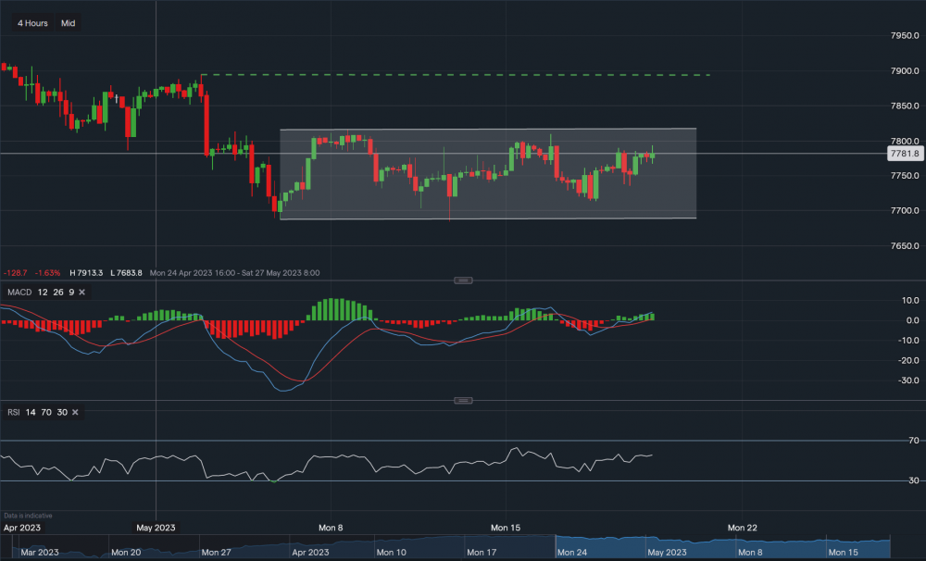Click the dashed green resistance line near 7900
Screen dimensions: 926x561
pos(463,74)
